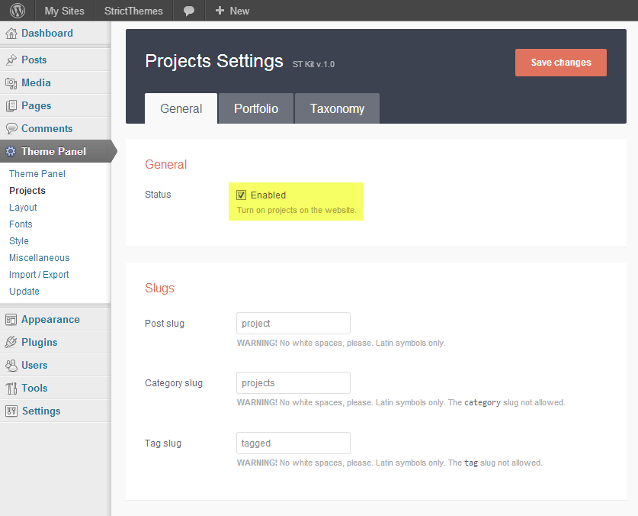Click the Tools icon in sidebar
The height and width of the screenshot is (516, 638).
pos(11,389)
